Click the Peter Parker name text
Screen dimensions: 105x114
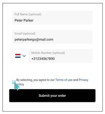[24, 20]
